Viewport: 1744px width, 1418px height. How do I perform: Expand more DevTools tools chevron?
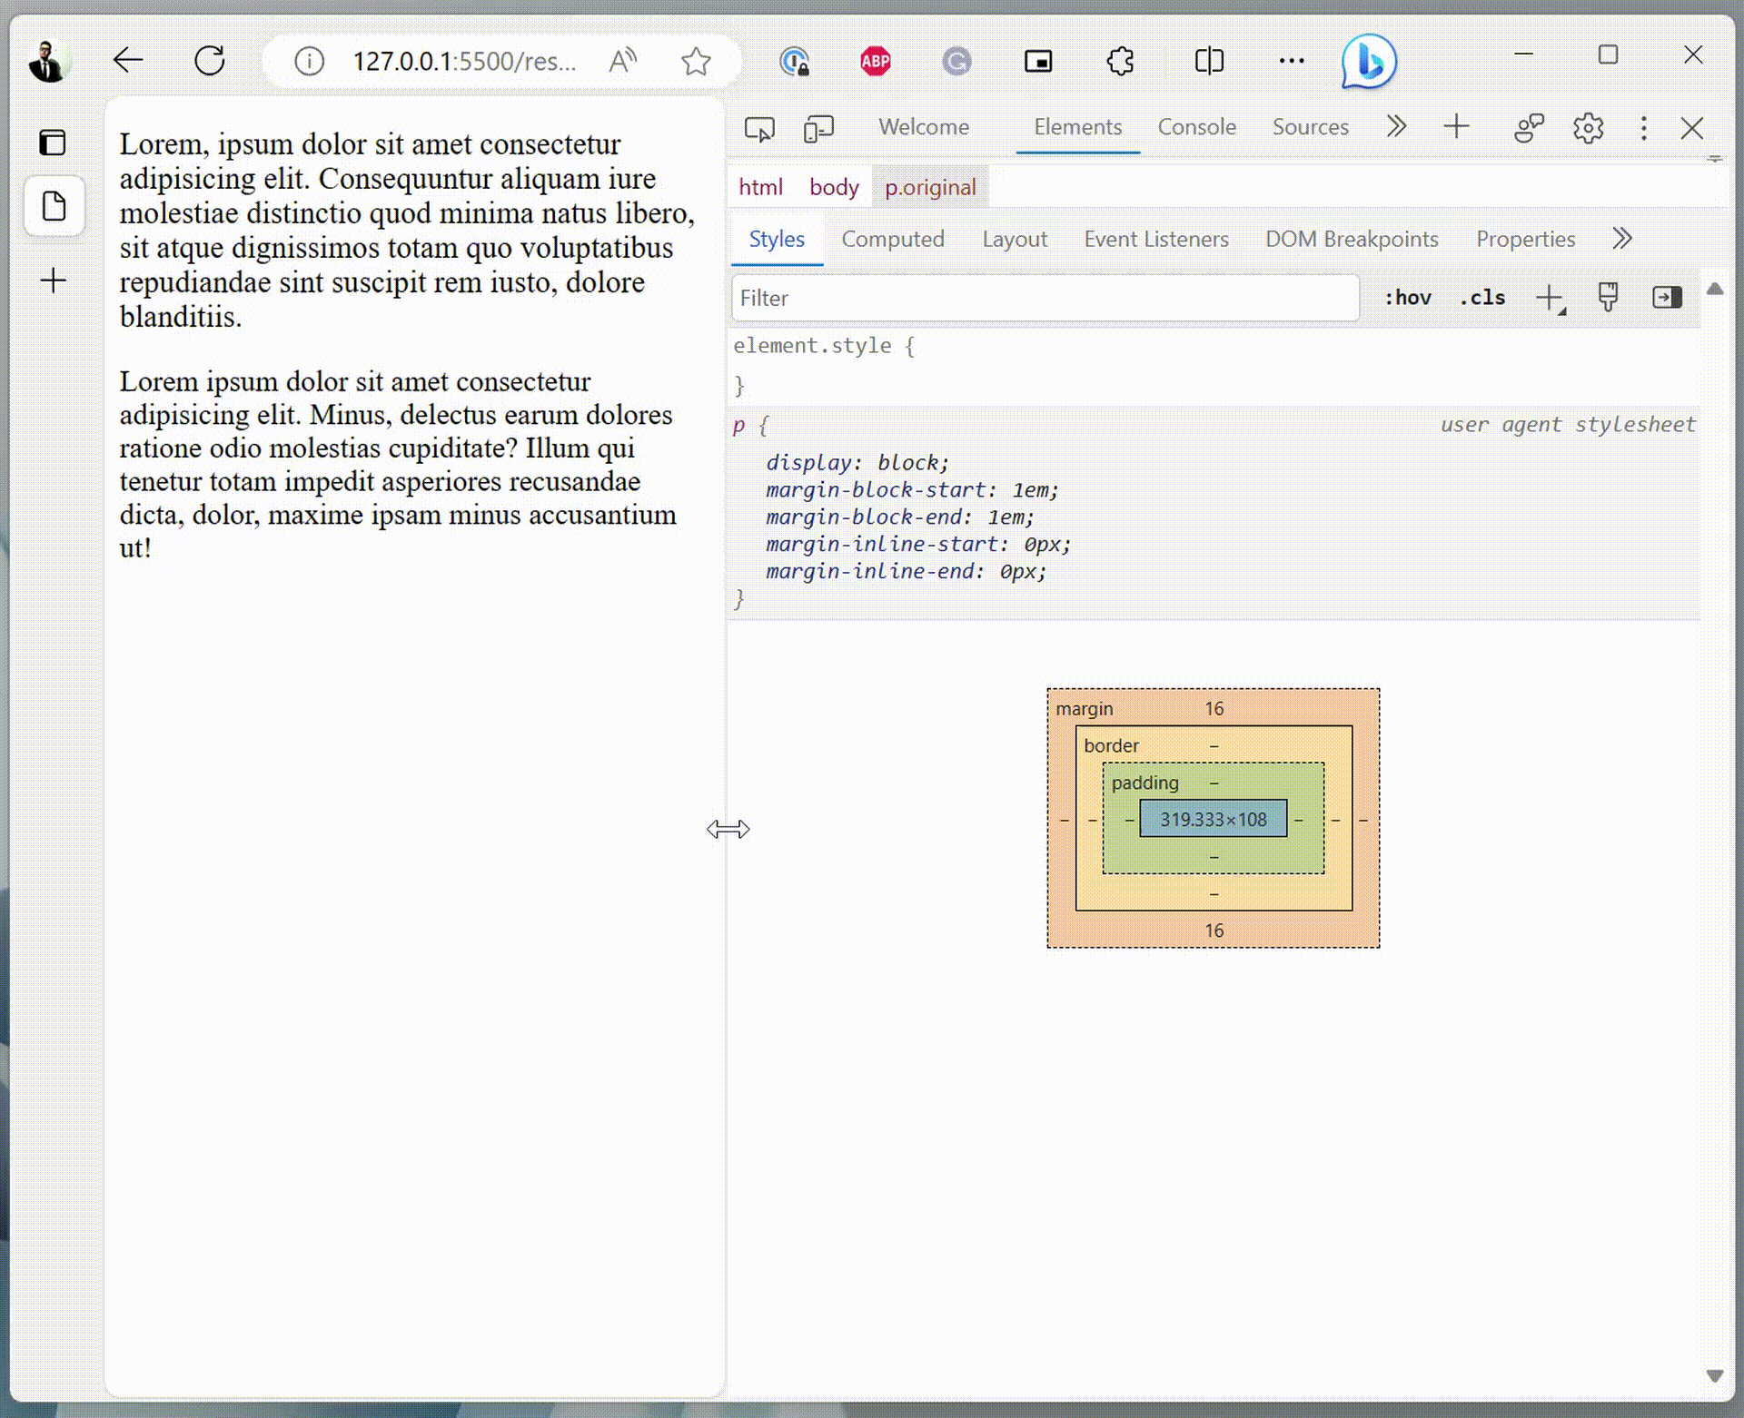1396,127
